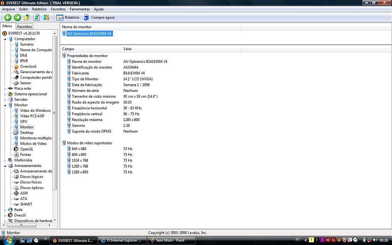Switch to Internet Explorer taskbar button
The width and height of the screenshot is (392, 245).
pos(122,240)
